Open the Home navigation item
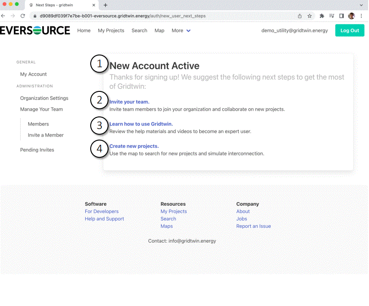Image resolution: width=369 pixels, height=306 pixels. coord(84,30)
